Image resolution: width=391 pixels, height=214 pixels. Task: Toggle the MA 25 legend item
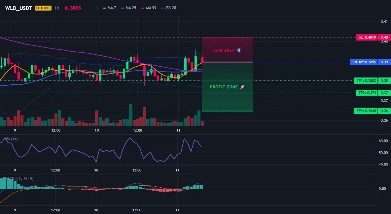(128, 8)
